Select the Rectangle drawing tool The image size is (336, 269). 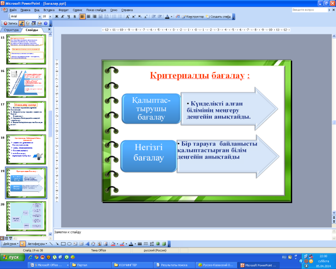[x=63, y=244]
